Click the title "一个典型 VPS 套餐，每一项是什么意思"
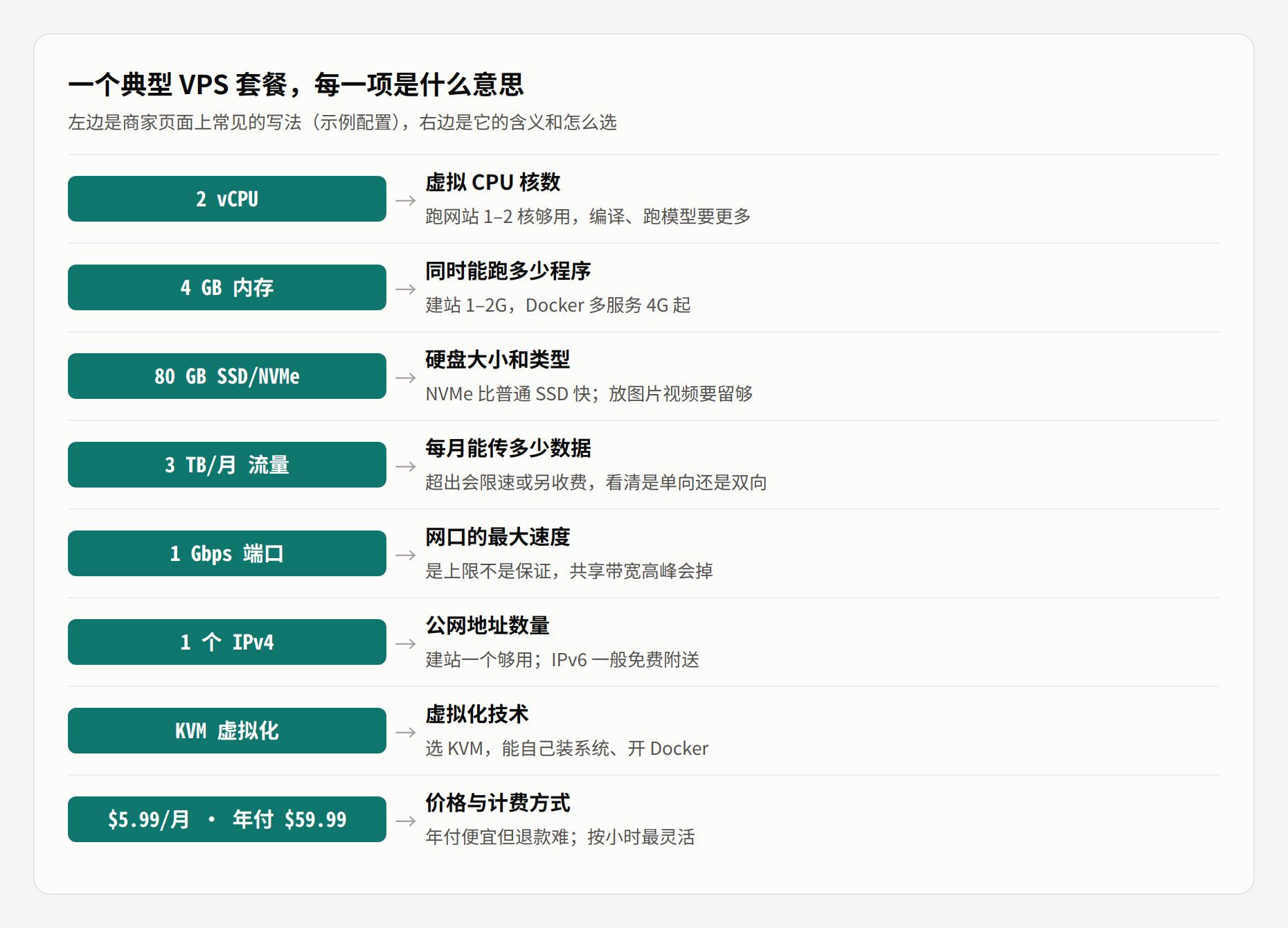Screen dimensions: 1288x928 pos(296,84)
